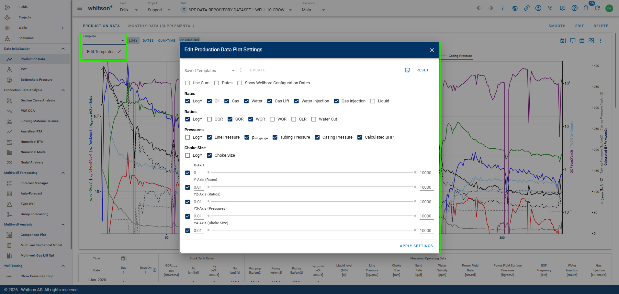Screen dimensions: 619x294
Task: Open the FA user avatar
Action: (x=609, y=8)
